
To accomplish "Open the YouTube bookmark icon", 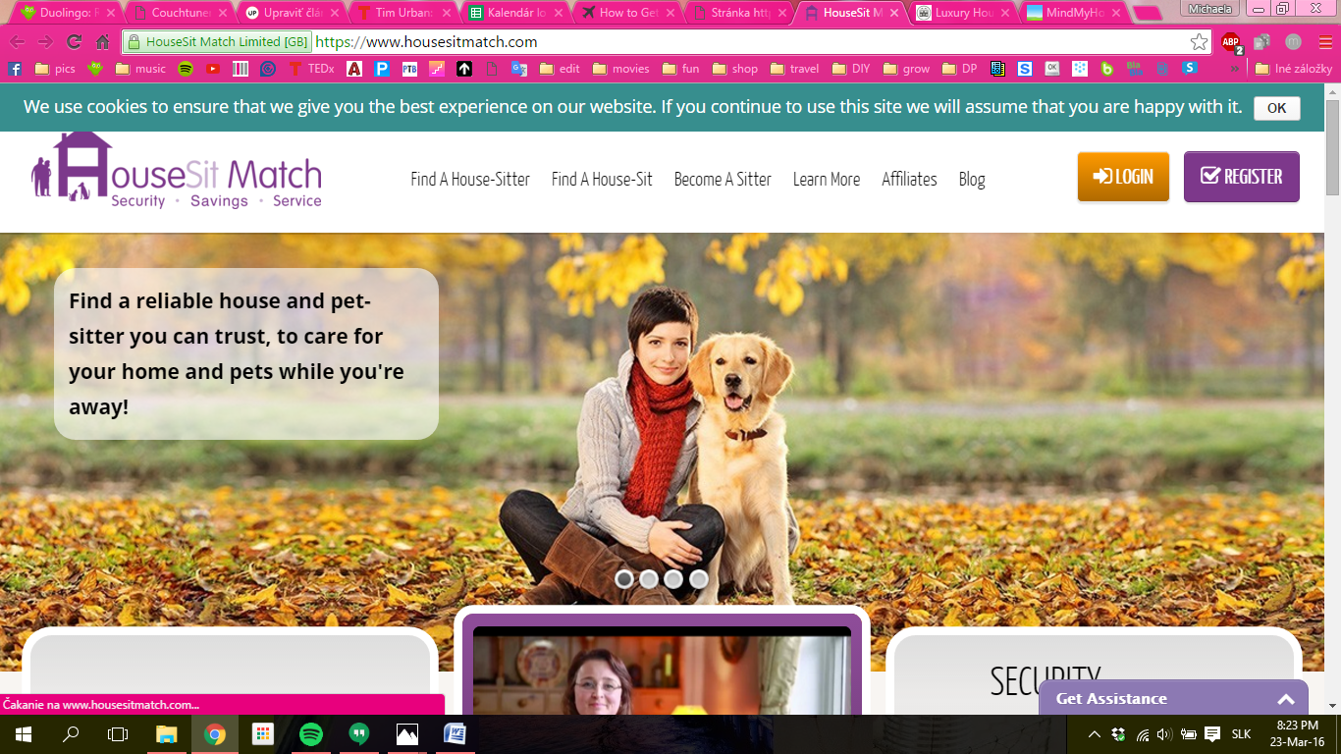I will point(213,69).
